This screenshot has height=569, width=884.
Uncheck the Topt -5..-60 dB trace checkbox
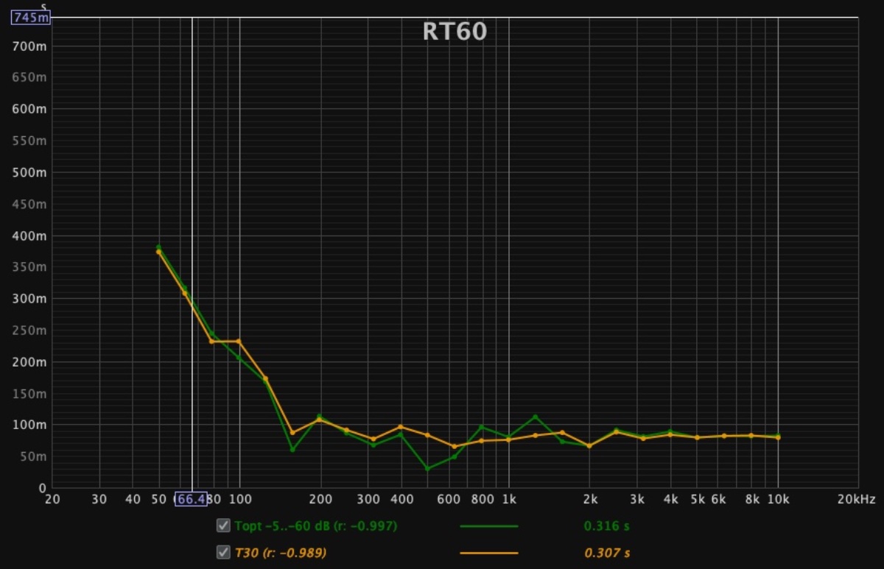point(223,526)
